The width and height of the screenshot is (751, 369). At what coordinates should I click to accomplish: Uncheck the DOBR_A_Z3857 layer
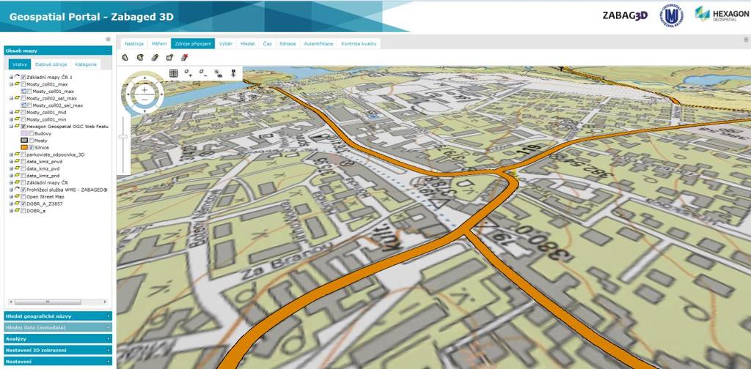point(23,204)
